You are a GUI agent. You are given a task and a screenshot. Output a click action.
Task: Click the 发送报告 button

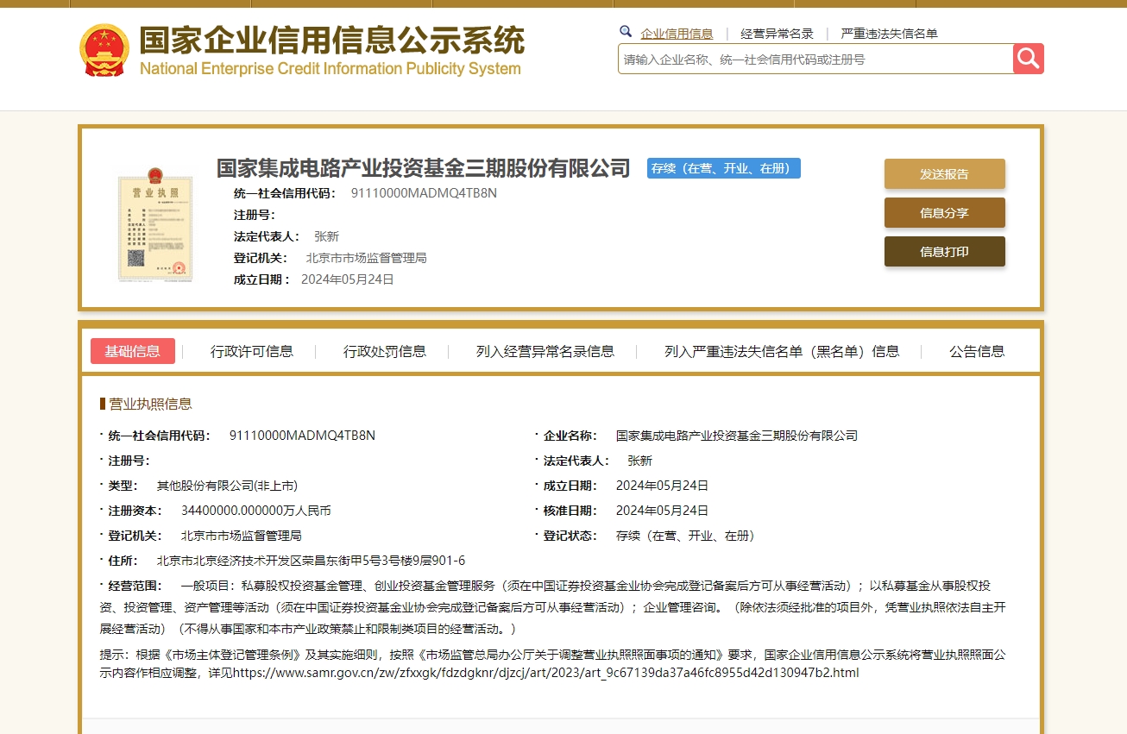pyautogui.click(x=944, y=173)
